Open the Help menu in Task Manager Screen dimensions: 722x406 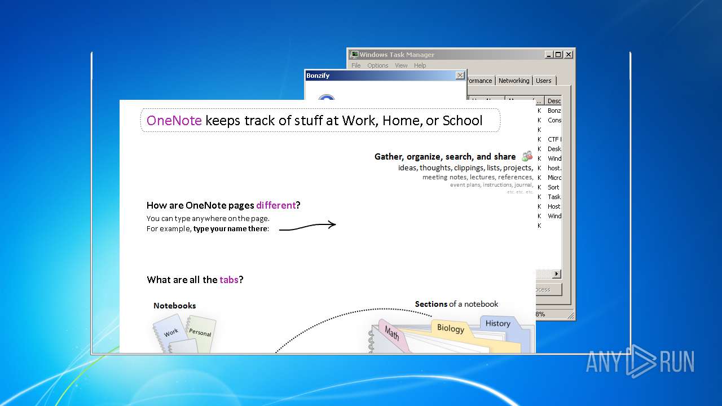pyautogui.click(x=420, y=65)
